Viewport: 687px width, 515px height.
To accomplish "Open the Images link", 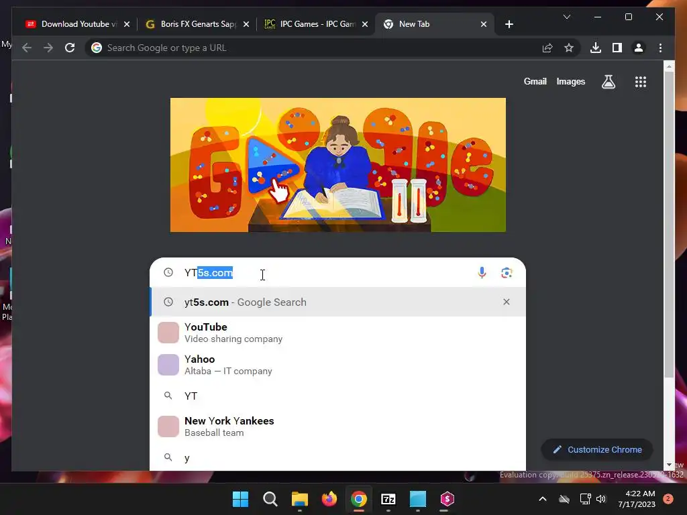I will (x=570, y=81).
